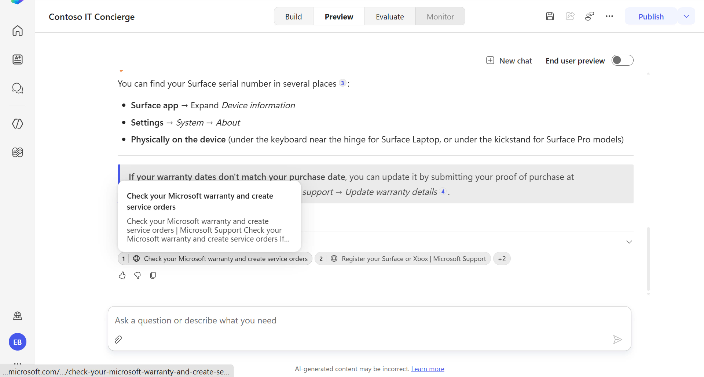Viewport: 704px width, 377px height.
Task: Open the agents card icon in sidebar
Action: click(x=18, y=59)
